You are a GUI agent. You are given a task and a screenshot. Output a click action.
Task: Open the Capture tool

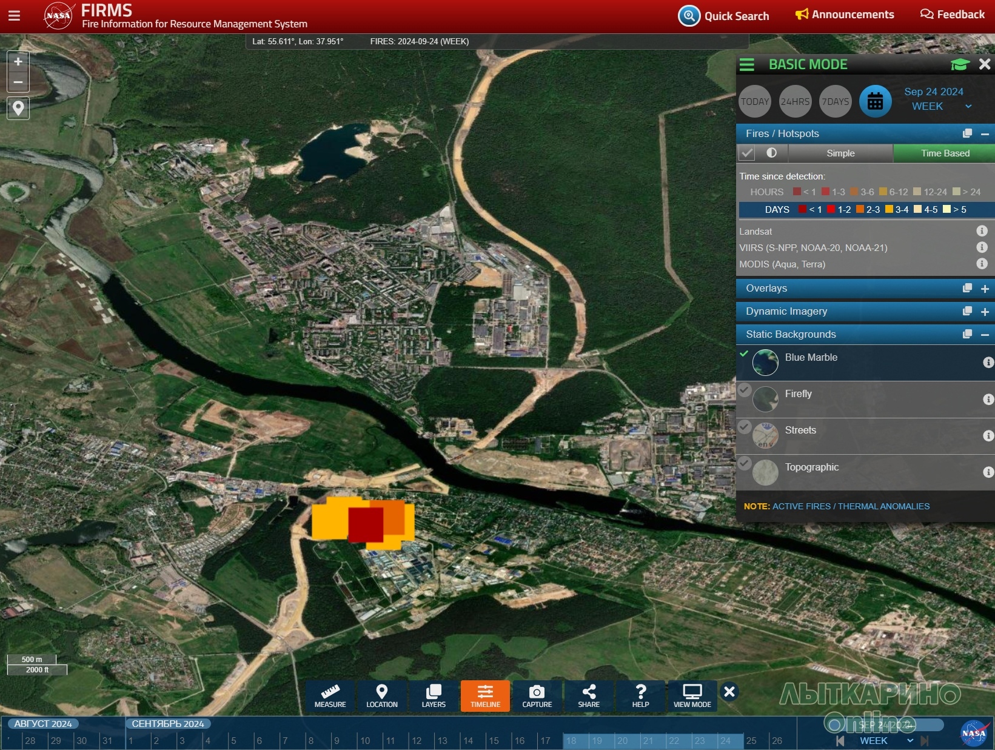537,696
